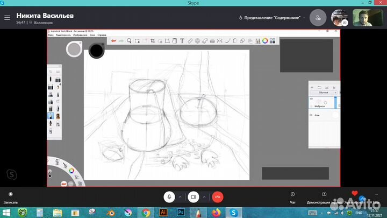The image size is (387, 218).
Task: Open the layer blend mode dropdown
Action: click(322, 92)
